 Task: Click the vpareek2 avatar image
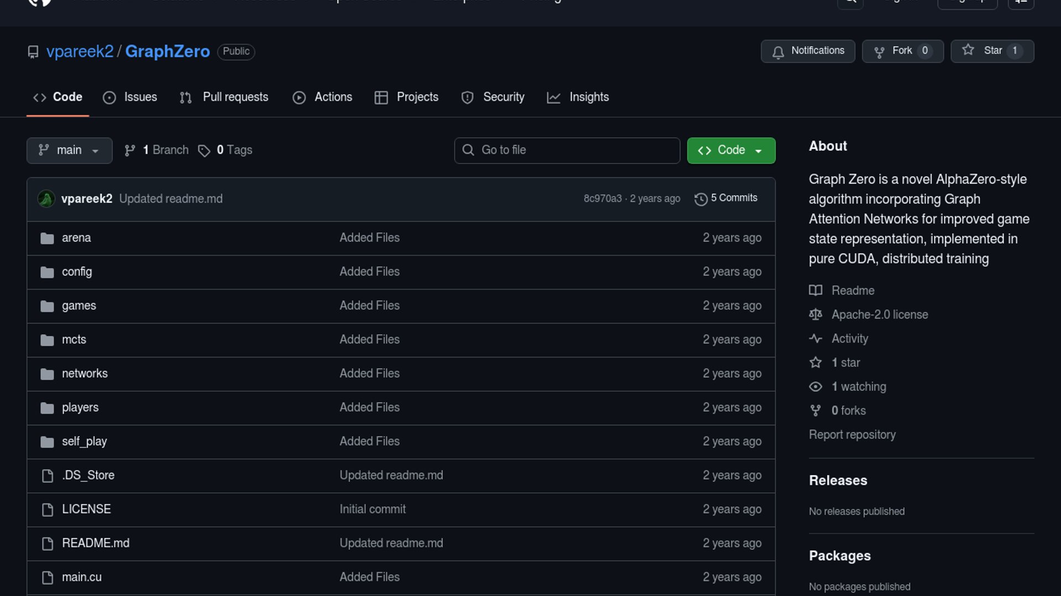click(x=46, y=199)
